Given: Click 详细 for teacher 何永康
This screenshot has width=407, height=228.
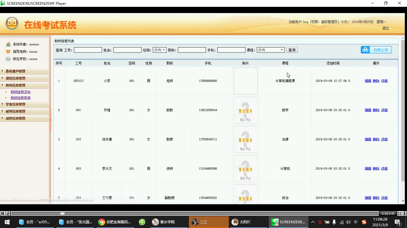Looking at the screenshot, I should pos(384,139).
